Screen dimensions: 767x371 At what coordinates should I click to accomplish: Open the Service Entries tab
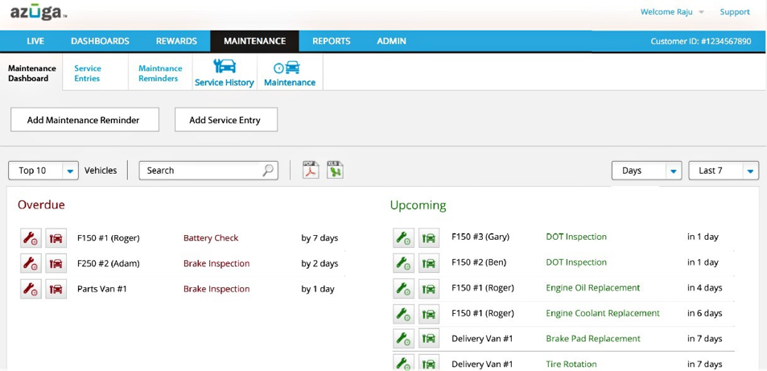click(x=88, y=73)
